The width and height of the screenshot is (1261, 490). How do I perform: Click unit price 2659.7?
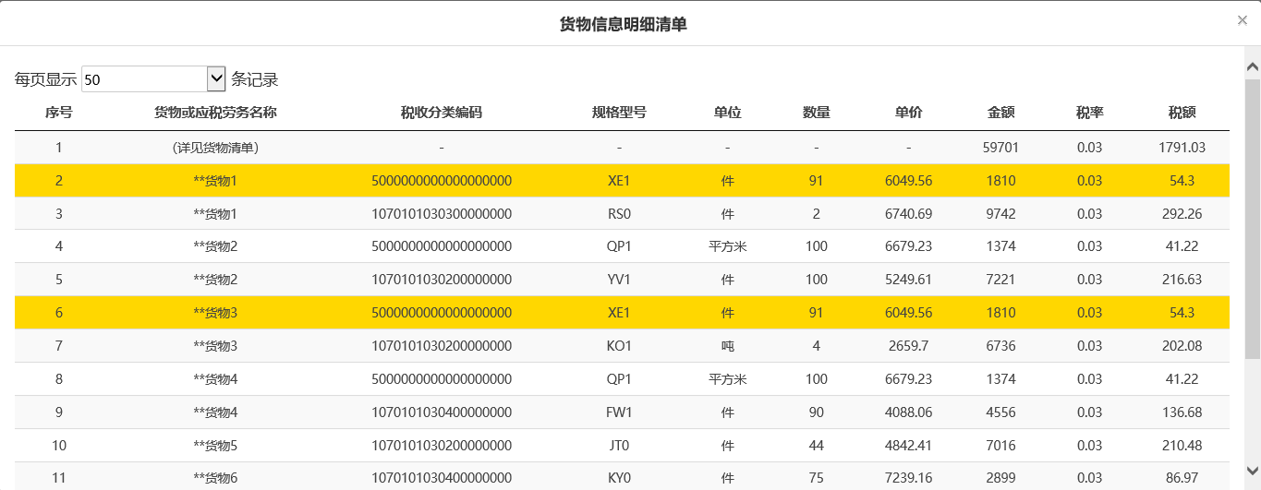coord(909,346)
